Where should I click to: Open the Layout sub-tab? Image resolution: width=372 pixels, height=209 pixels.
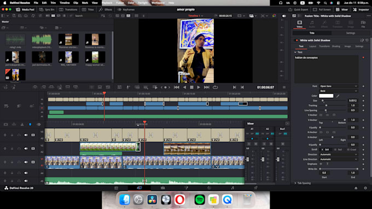click(313, 46)
